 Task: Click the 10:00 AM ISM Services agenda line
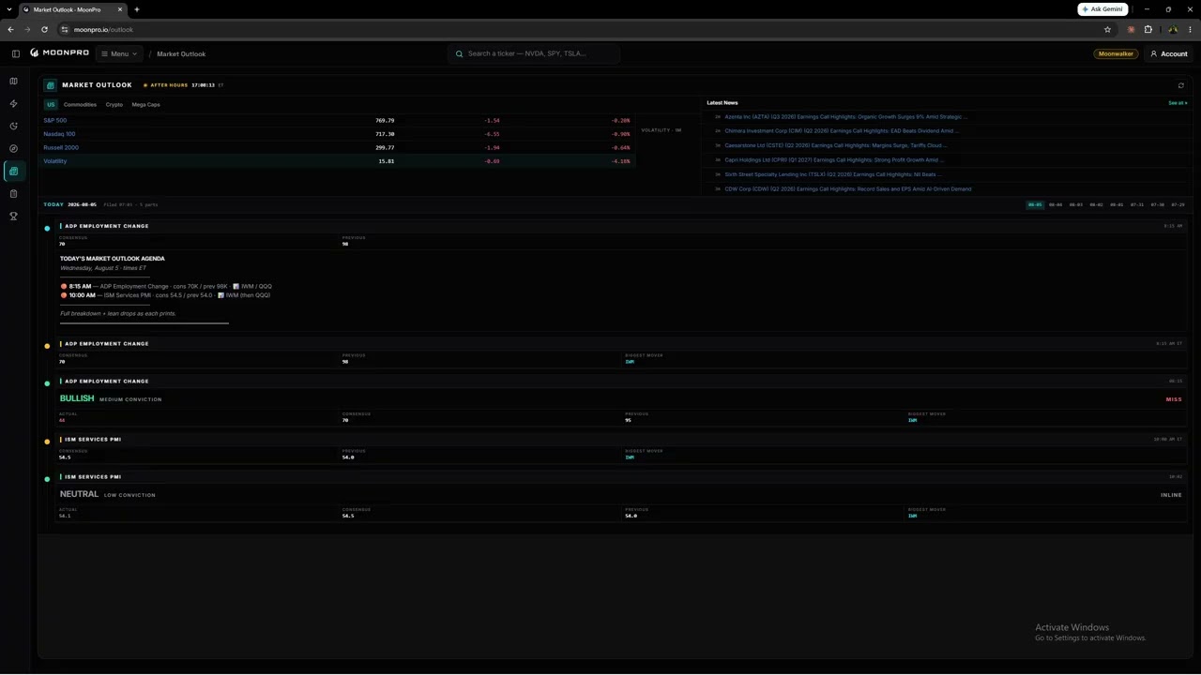pos(166,295)
